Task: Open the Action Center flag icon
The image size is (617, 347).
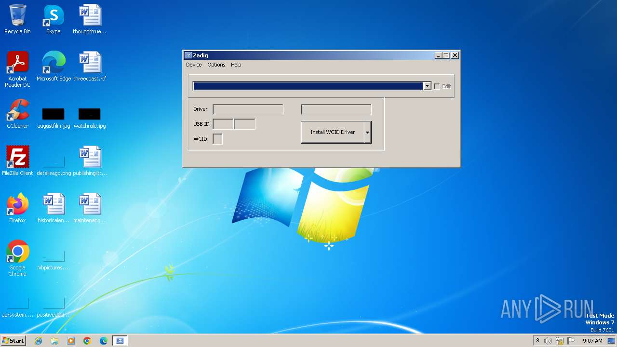Action: tap(571, 341)
